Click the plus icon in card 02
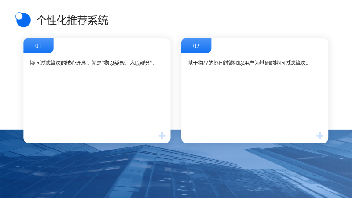352x198 pixels. [x=320, y=136]
